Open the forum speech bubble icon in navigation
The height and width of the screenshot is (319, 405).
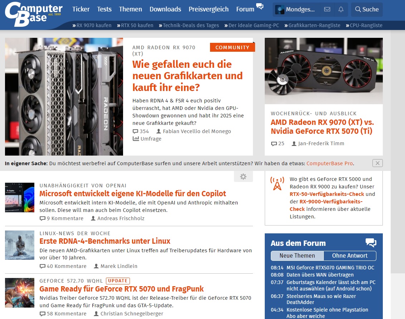click(x=260, y=6)
